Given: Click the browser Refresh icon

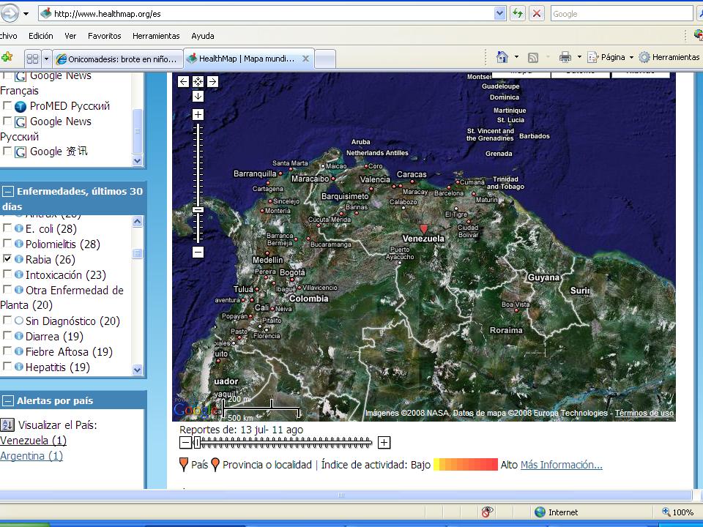Looking at the screenshot, I should (518, 13).
